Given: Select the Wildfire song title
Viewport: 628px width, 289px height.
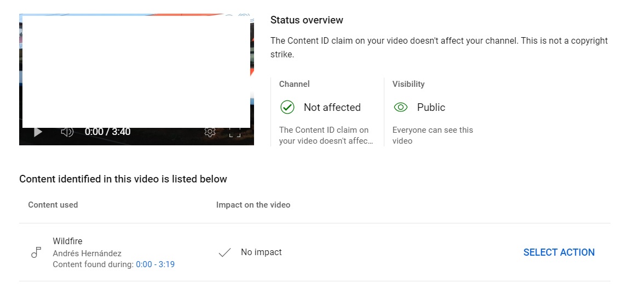Looking at the screenshot, I should click(67, 241).
